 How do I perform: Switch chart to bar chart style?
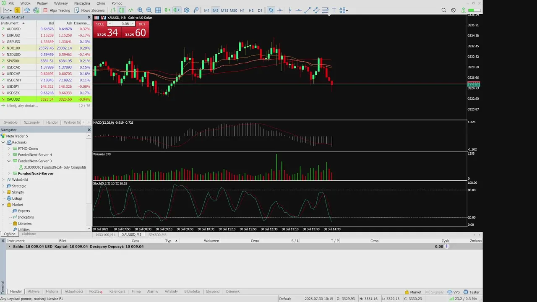point(112,10)
